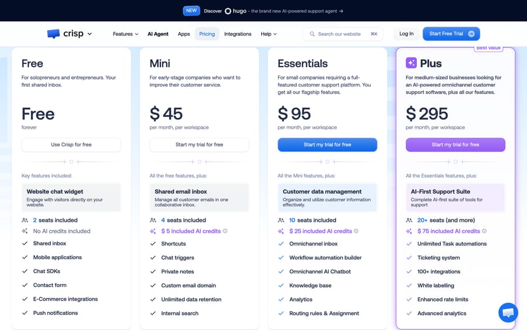Start free trial on Mini plan

(199, 145)
